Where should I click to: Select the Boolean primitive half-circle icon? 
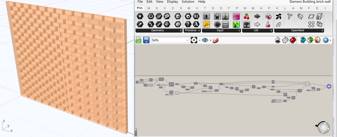click(188, 16)
